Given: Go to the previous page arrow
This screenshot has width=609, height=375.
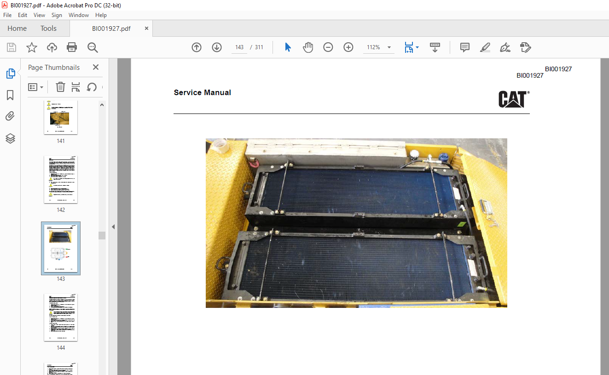Looking at the screenshot, I should coord(197,47).
